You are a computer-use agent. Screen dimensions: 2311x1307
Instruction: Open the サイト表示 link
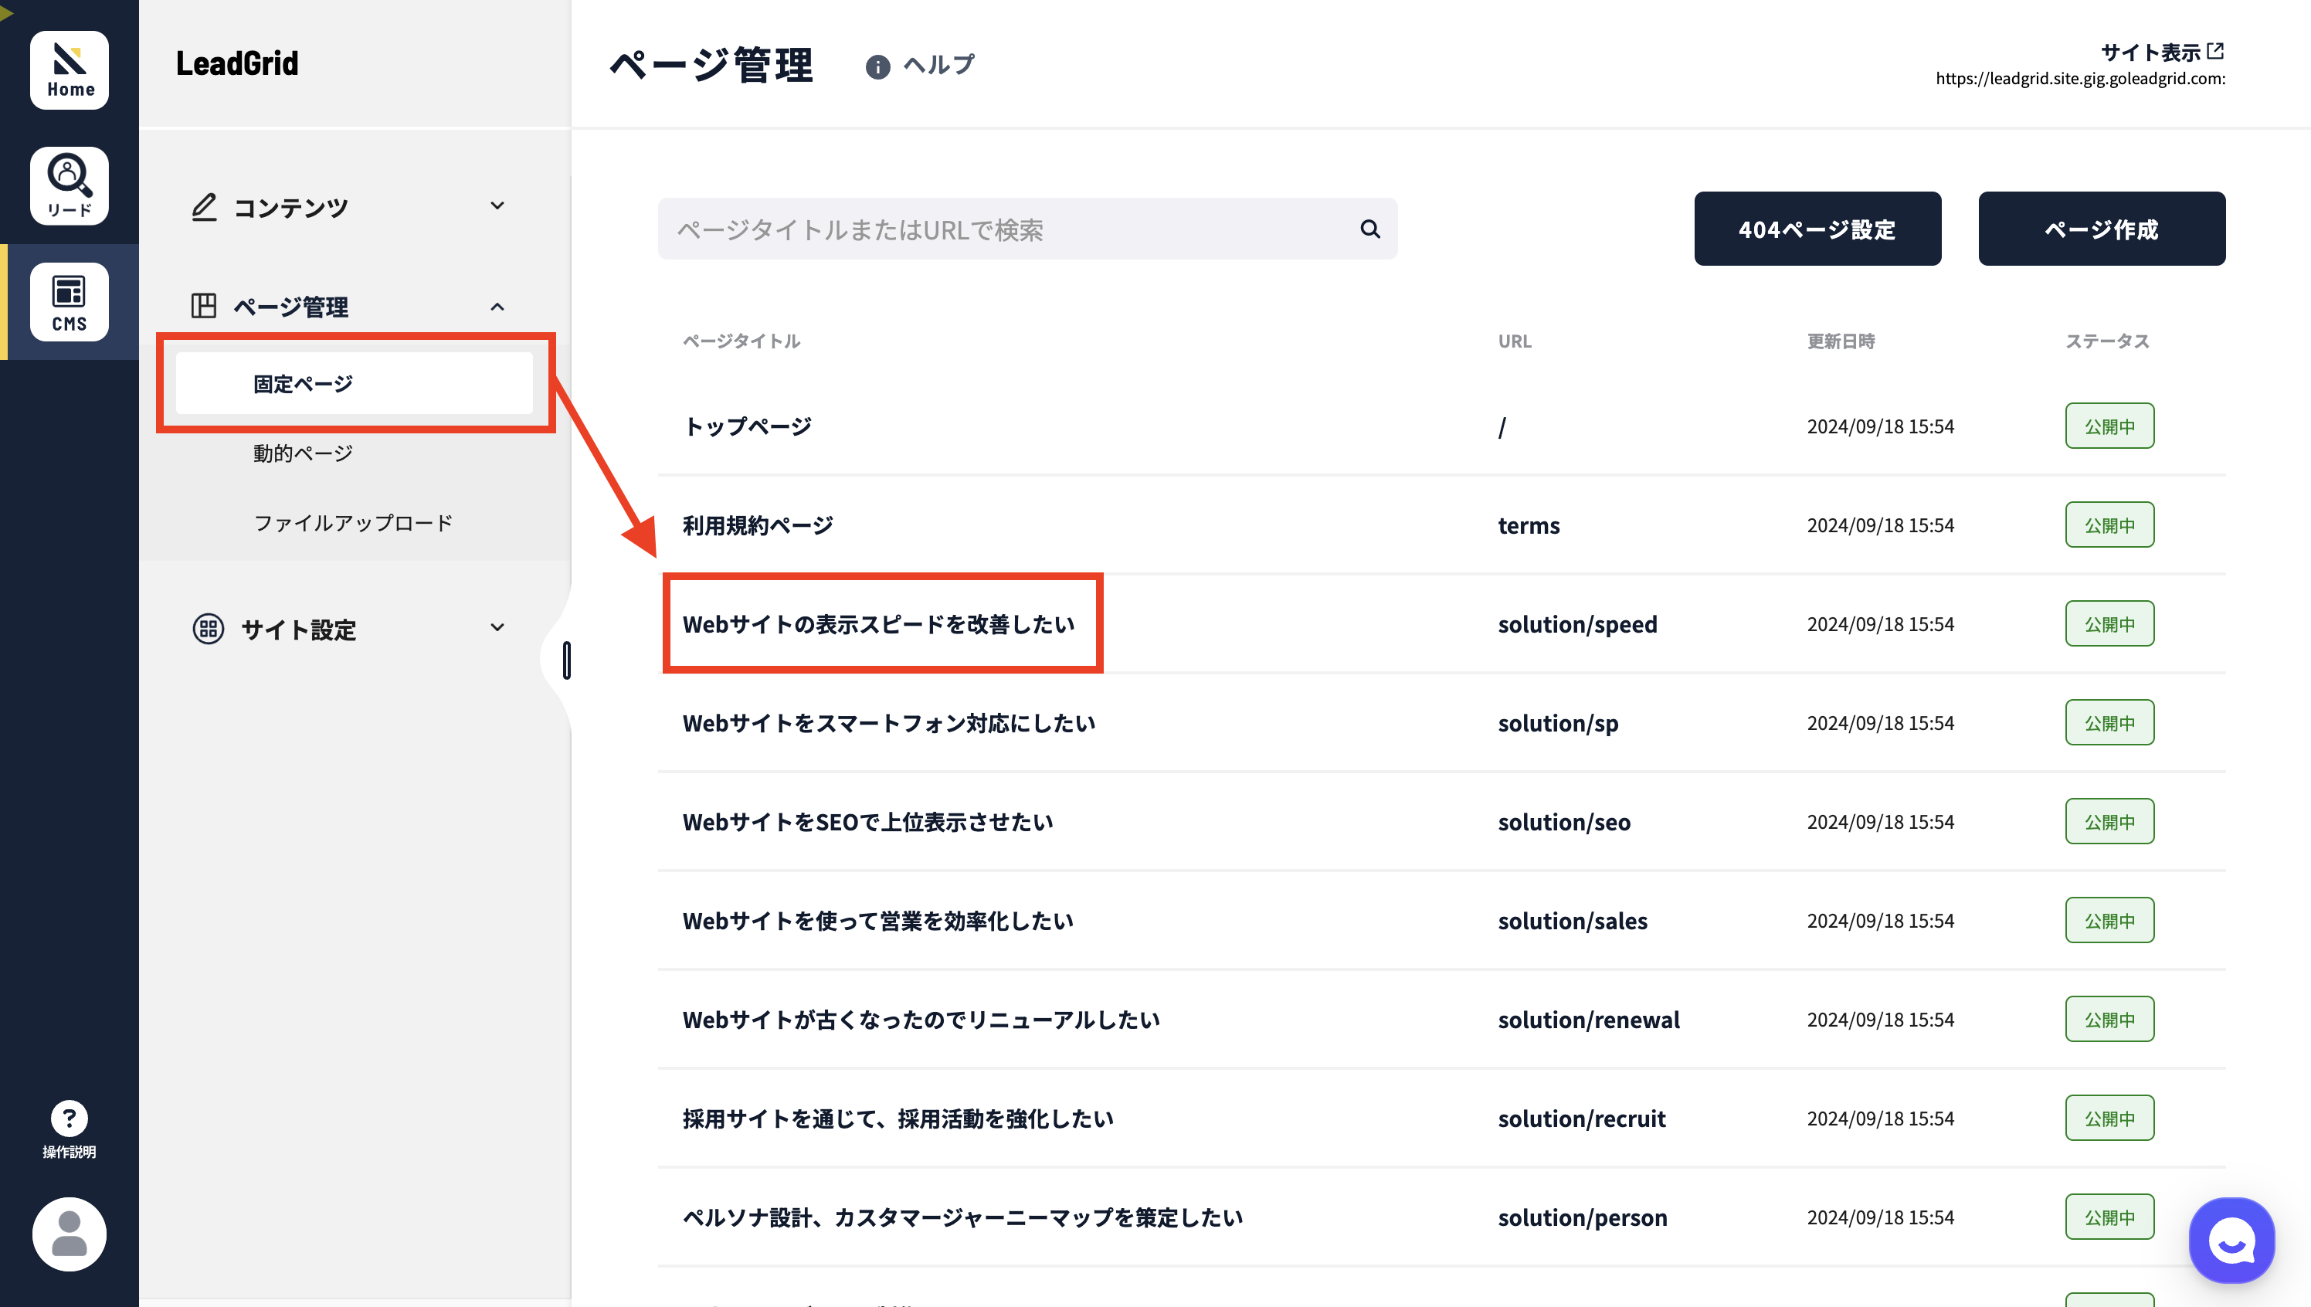pos(2151,52)
